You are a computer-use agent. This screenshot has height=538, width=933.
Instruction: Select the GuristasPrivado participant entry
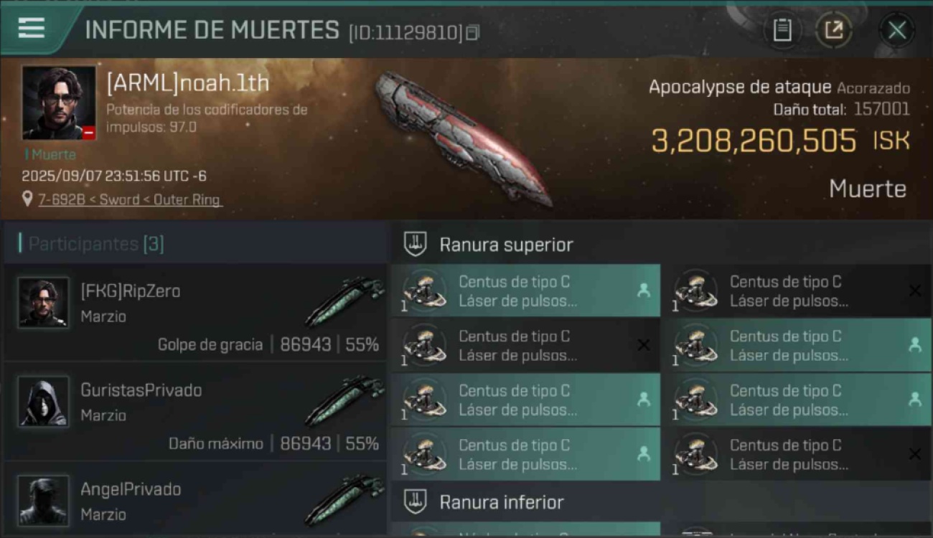195,412
